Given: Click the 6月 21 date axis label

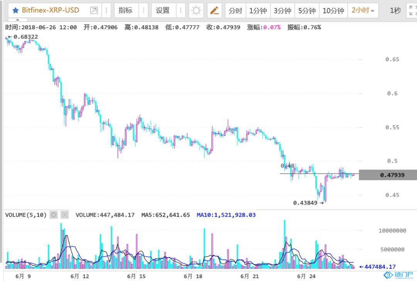Looking at the screenshot, I should tap(250, 276).
